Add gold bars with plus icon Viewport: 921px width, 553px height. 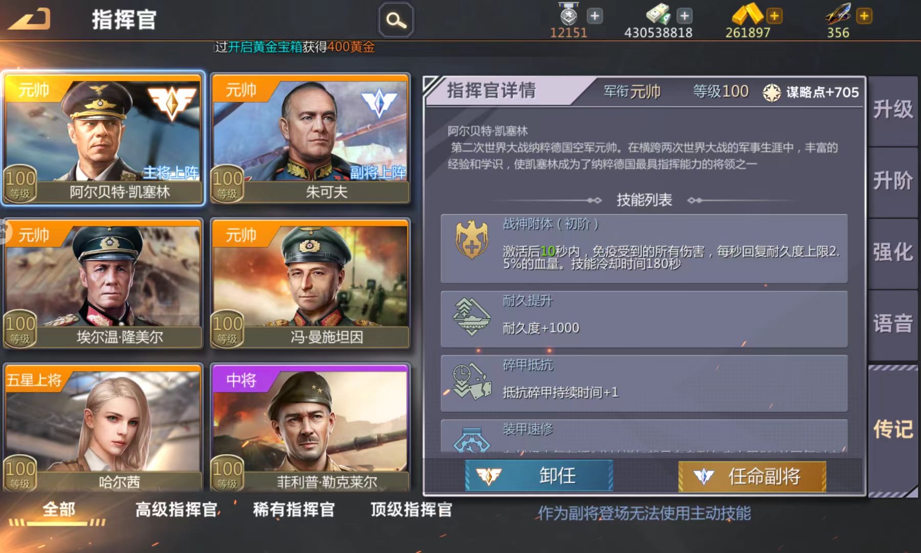click(x=775, y=16)
